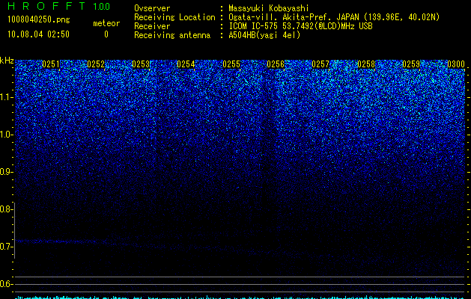The width and height of the screenshot is (471, 299).
Task: Click the Receiving Location label
Action: click(174, 17)
